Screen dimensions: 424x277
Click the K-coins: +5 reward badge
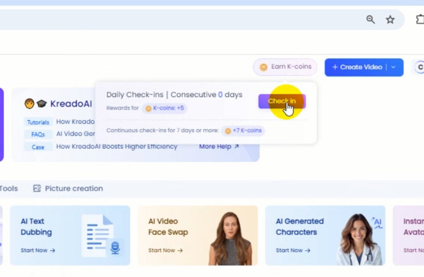pos(165,108)
